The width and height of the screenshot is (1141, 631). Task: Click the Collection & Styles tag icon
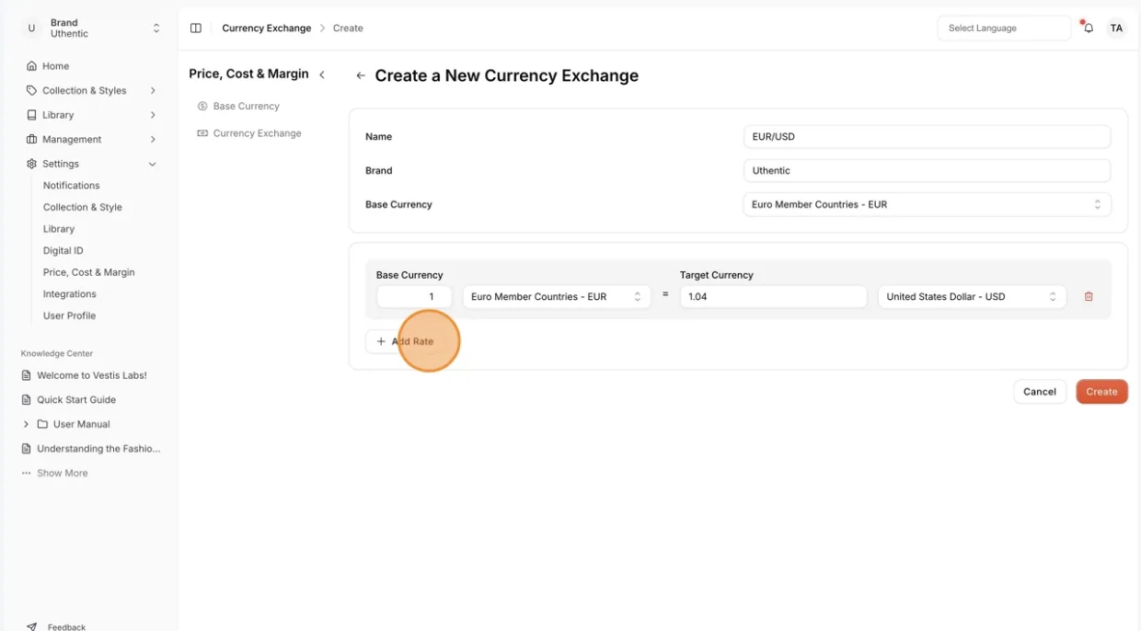pyautogui.click(x=32, y=90)
